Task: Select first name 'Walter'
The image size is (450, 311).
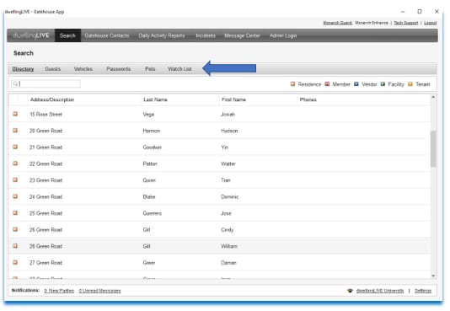Action: pos(228,164)
